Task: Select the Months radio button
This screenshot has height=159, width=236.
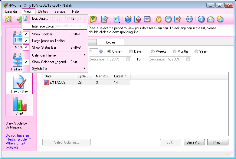Action: (x=175, y=51)
